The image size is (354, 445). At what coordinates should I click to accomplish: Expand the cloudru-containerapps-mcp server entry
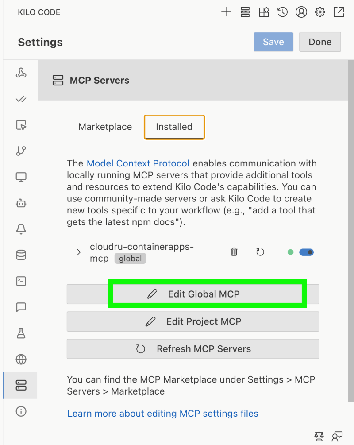point(78,252)
